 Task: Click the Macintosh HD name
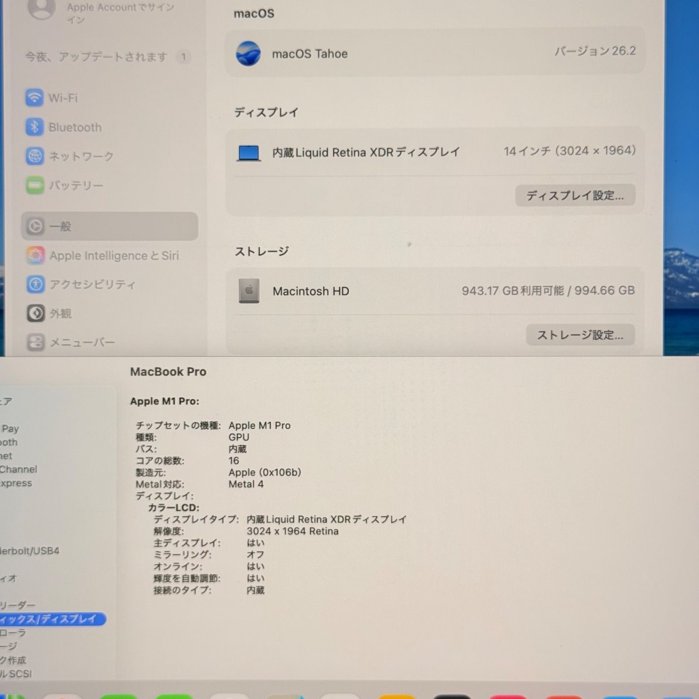pyautogui.click(x=311, y=291)
